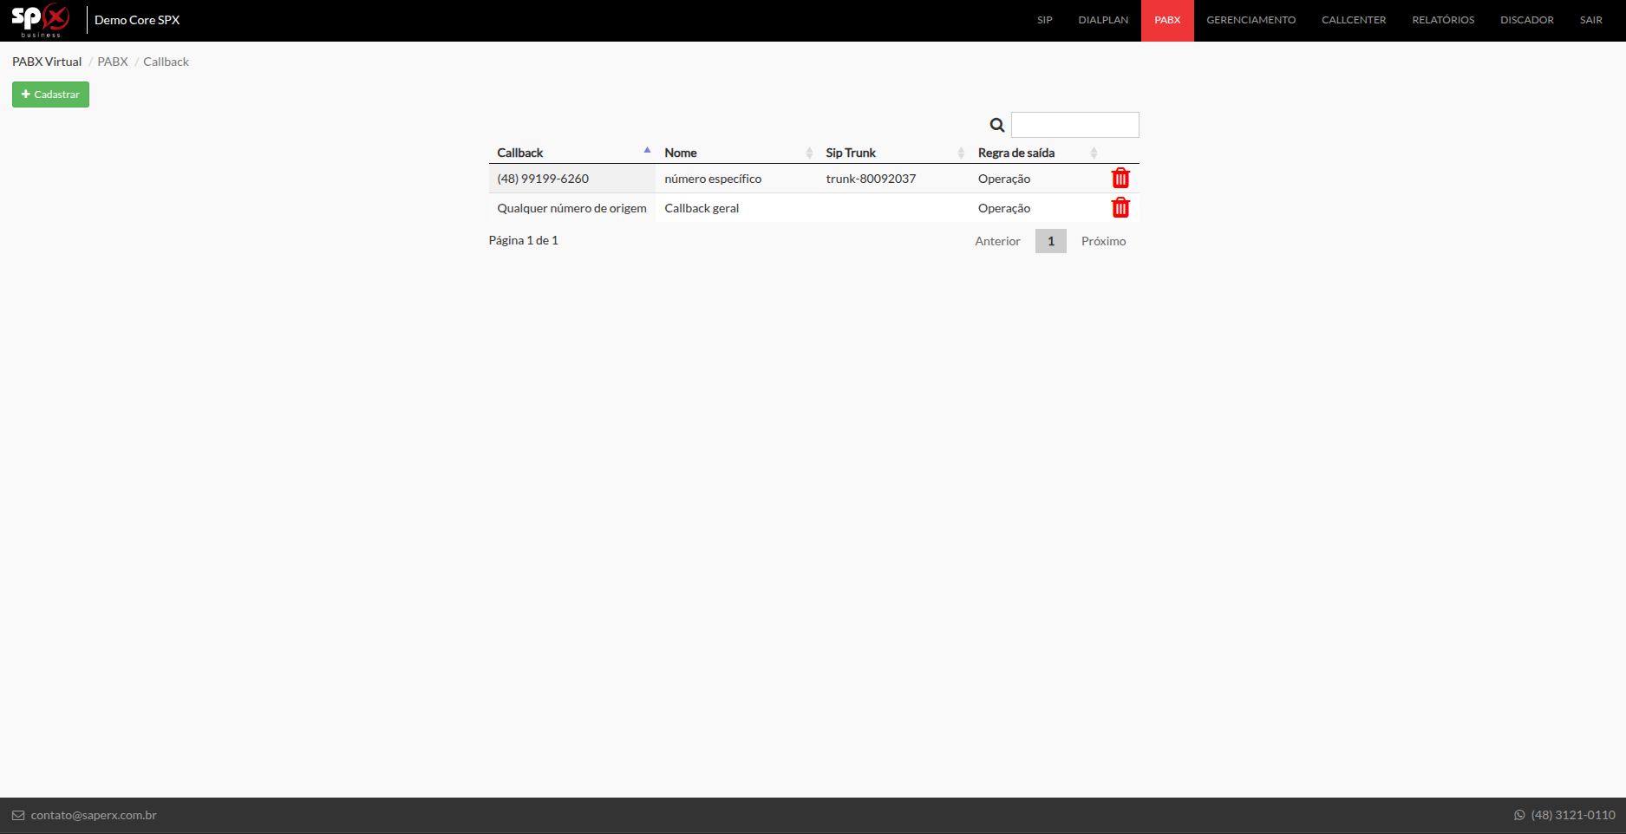The width and height of the screenshot is (1626, 834).
Task: Sort table by Callback column arrow
Action: tap(647, 151)
